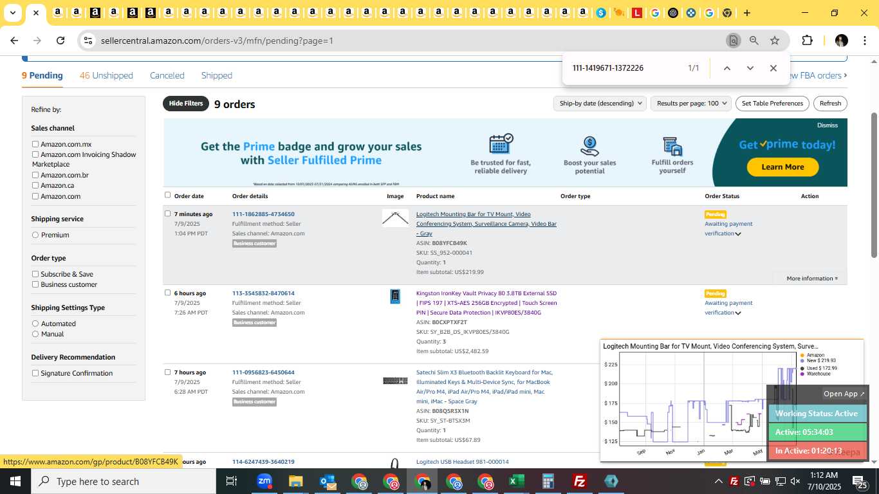879x494 pixels.
Task: Open Results per page dropdown
Action: point(691,103)
